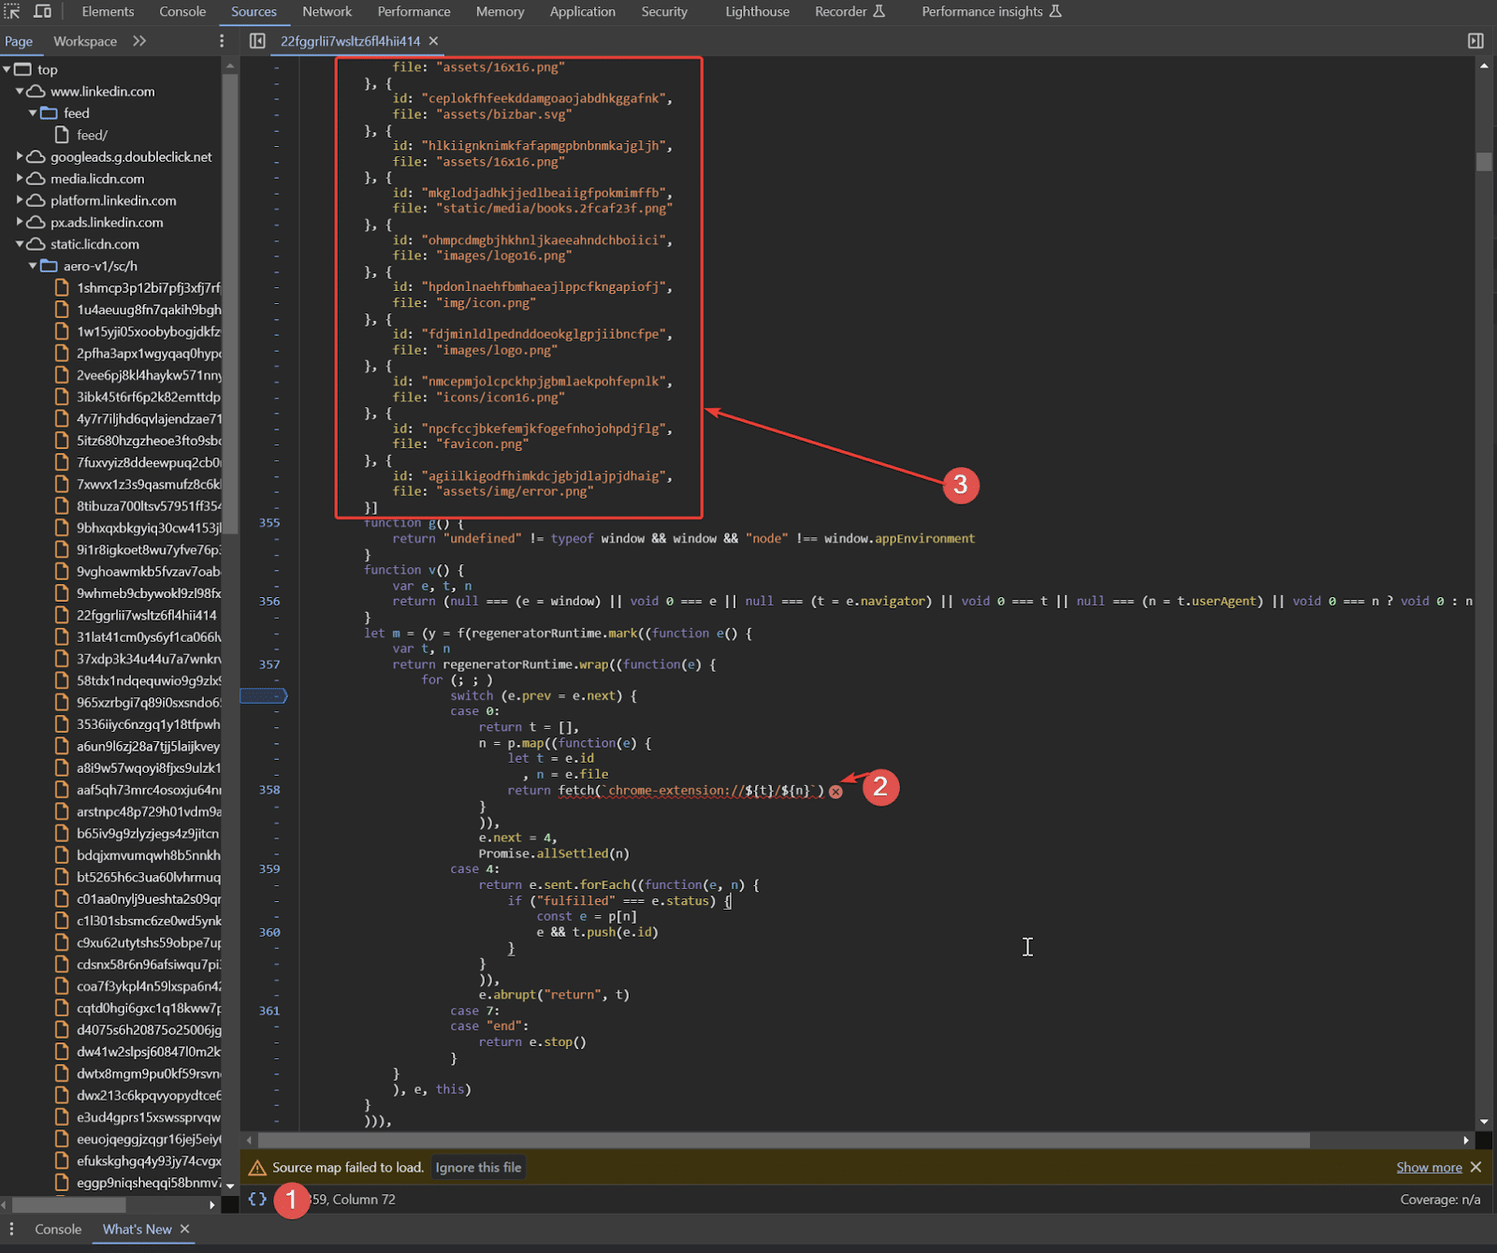
Task: Toggle the debugger sidebar on the right
Action: click(x=1475, y=41)
